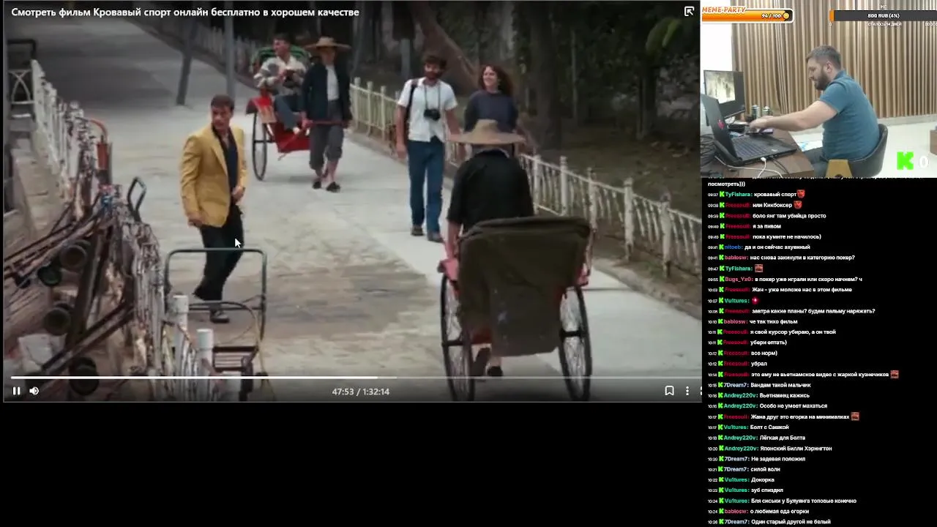Open video in picture-in-picture mode
The height and width of the screenshot is (527, 937).
(689, 11)
